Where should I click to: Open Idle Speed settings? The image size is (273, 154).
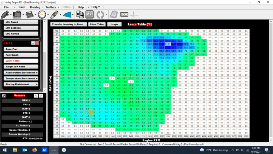point(21,22)
